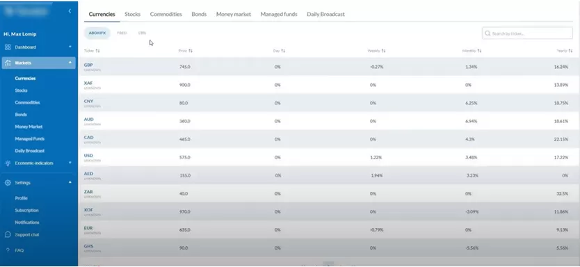Screen dimensions: 580x267
Task: Click the Search by ticker field
Action: tap(527, 33)
